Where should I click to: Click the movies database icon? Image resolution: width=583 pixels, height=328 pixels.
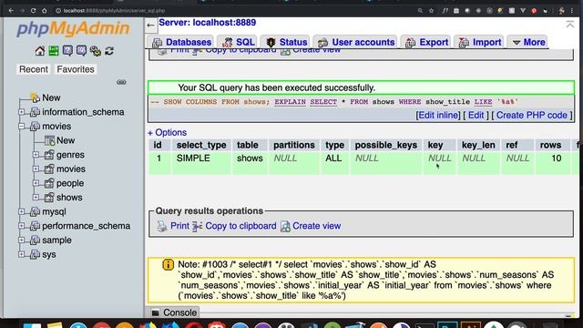[35, 126]
